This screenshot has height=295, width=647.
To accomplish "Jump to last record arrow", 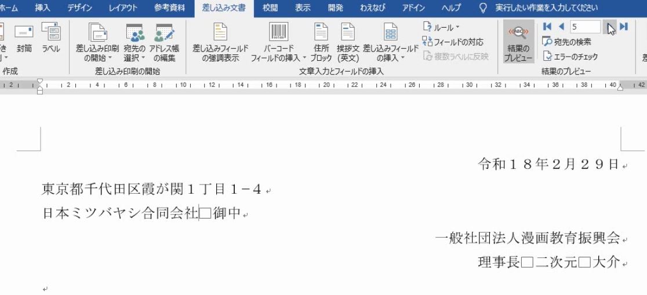I will click(x=623, y=27).
